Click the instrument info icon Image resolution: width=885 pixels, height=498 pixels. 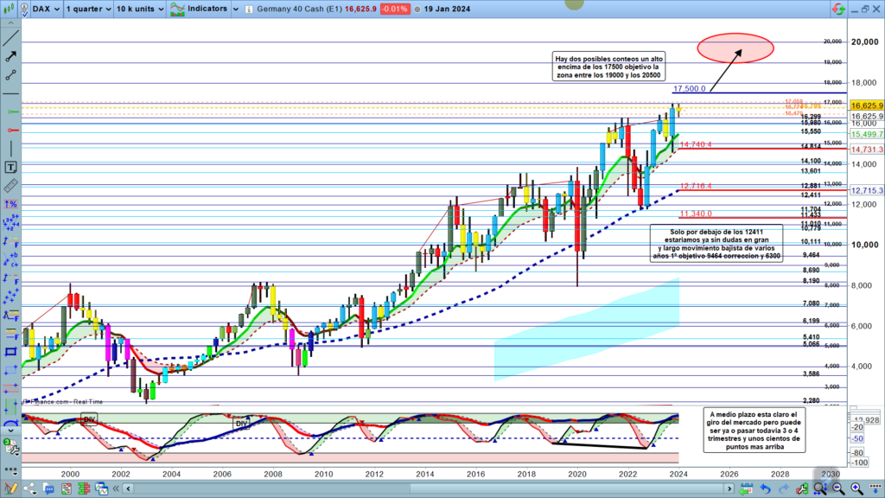coord(247,9)
